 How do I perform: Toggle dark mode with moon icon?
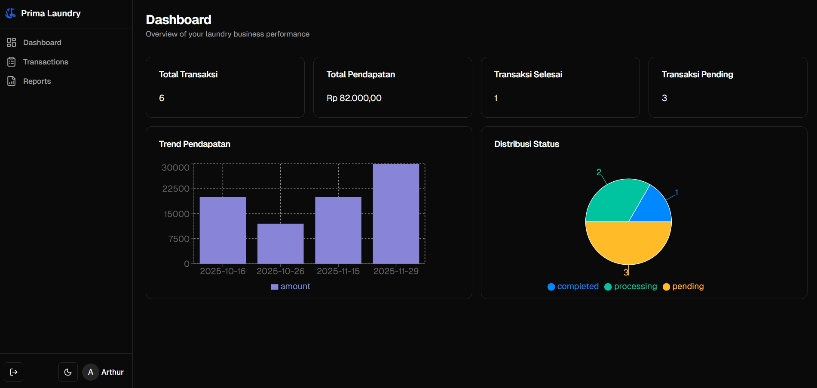pyautogui.click(x=68, y=372)
